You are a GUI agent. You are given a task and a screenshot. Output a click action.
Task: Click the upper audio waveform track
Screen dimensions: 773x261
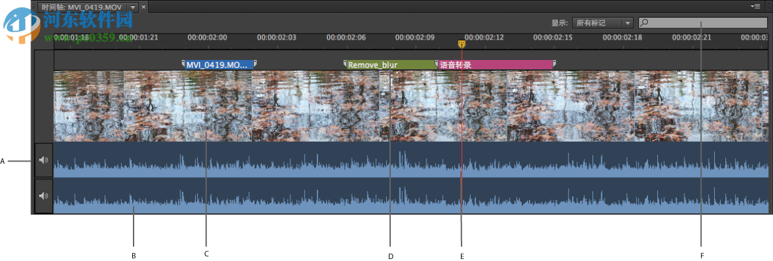[411, 159]
